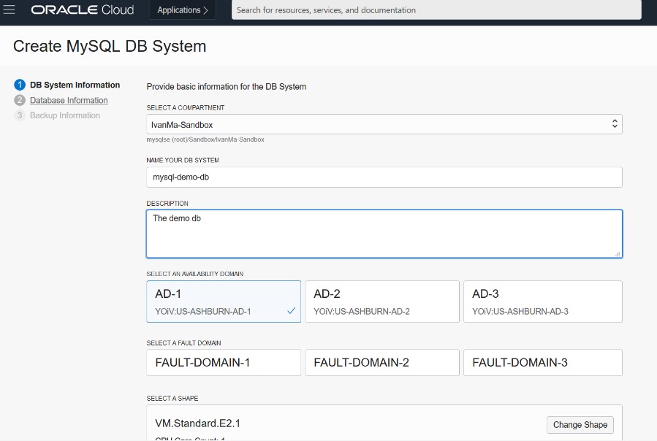Go to DB System Information step
Image resolution: width=657 pixels, height=441 pixels.
coord(75,85)
